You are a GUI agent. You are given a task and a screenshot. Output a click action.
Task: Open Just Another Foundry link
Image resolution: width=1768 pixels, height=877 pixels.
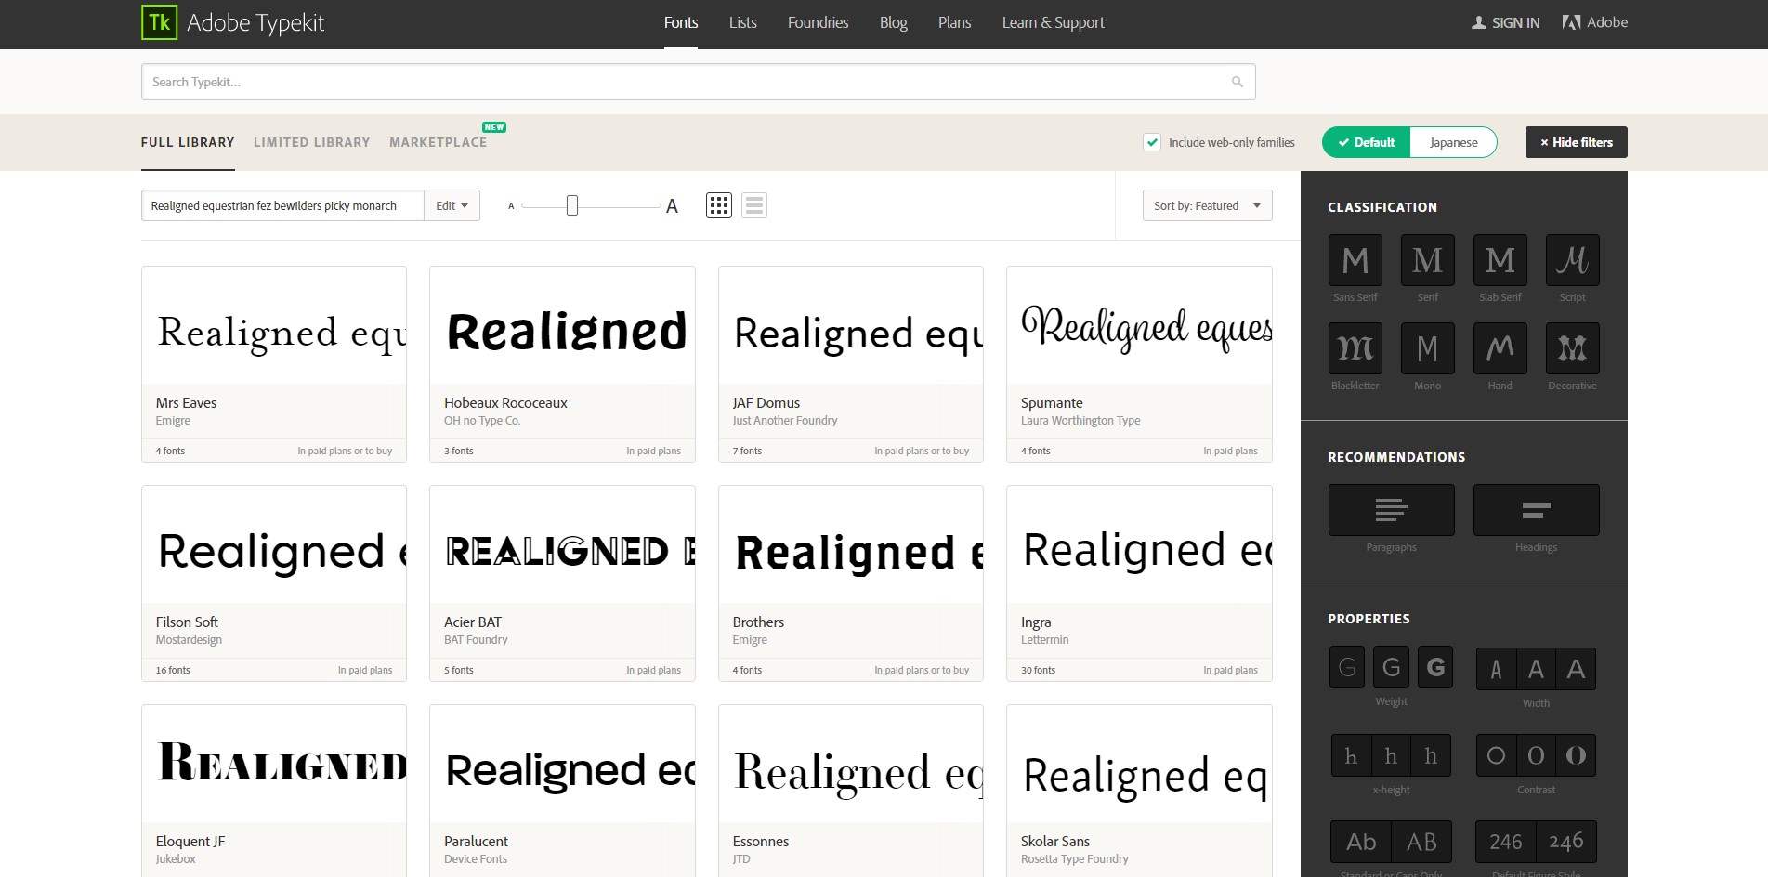tap(784, 421)
